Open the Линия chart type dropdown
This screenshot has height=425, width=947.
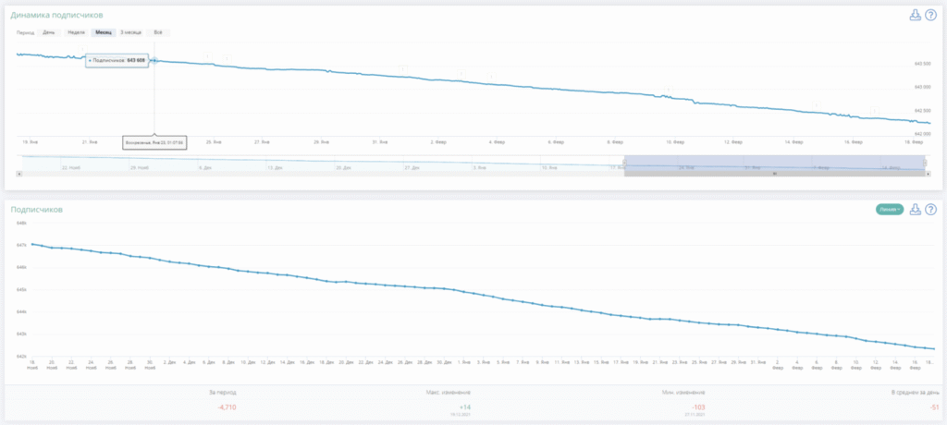889,210
